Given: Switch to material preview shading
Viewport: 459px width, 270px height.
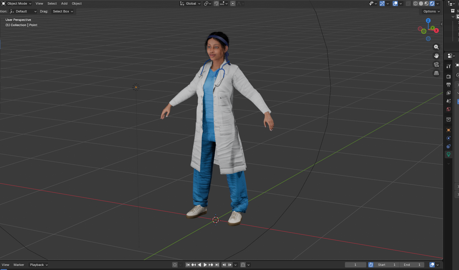Looking at the screenshot, I should 427,3.
